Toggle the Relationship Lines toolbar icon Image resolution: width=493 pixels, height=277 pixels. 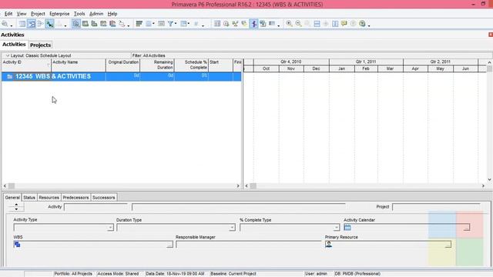49,24
